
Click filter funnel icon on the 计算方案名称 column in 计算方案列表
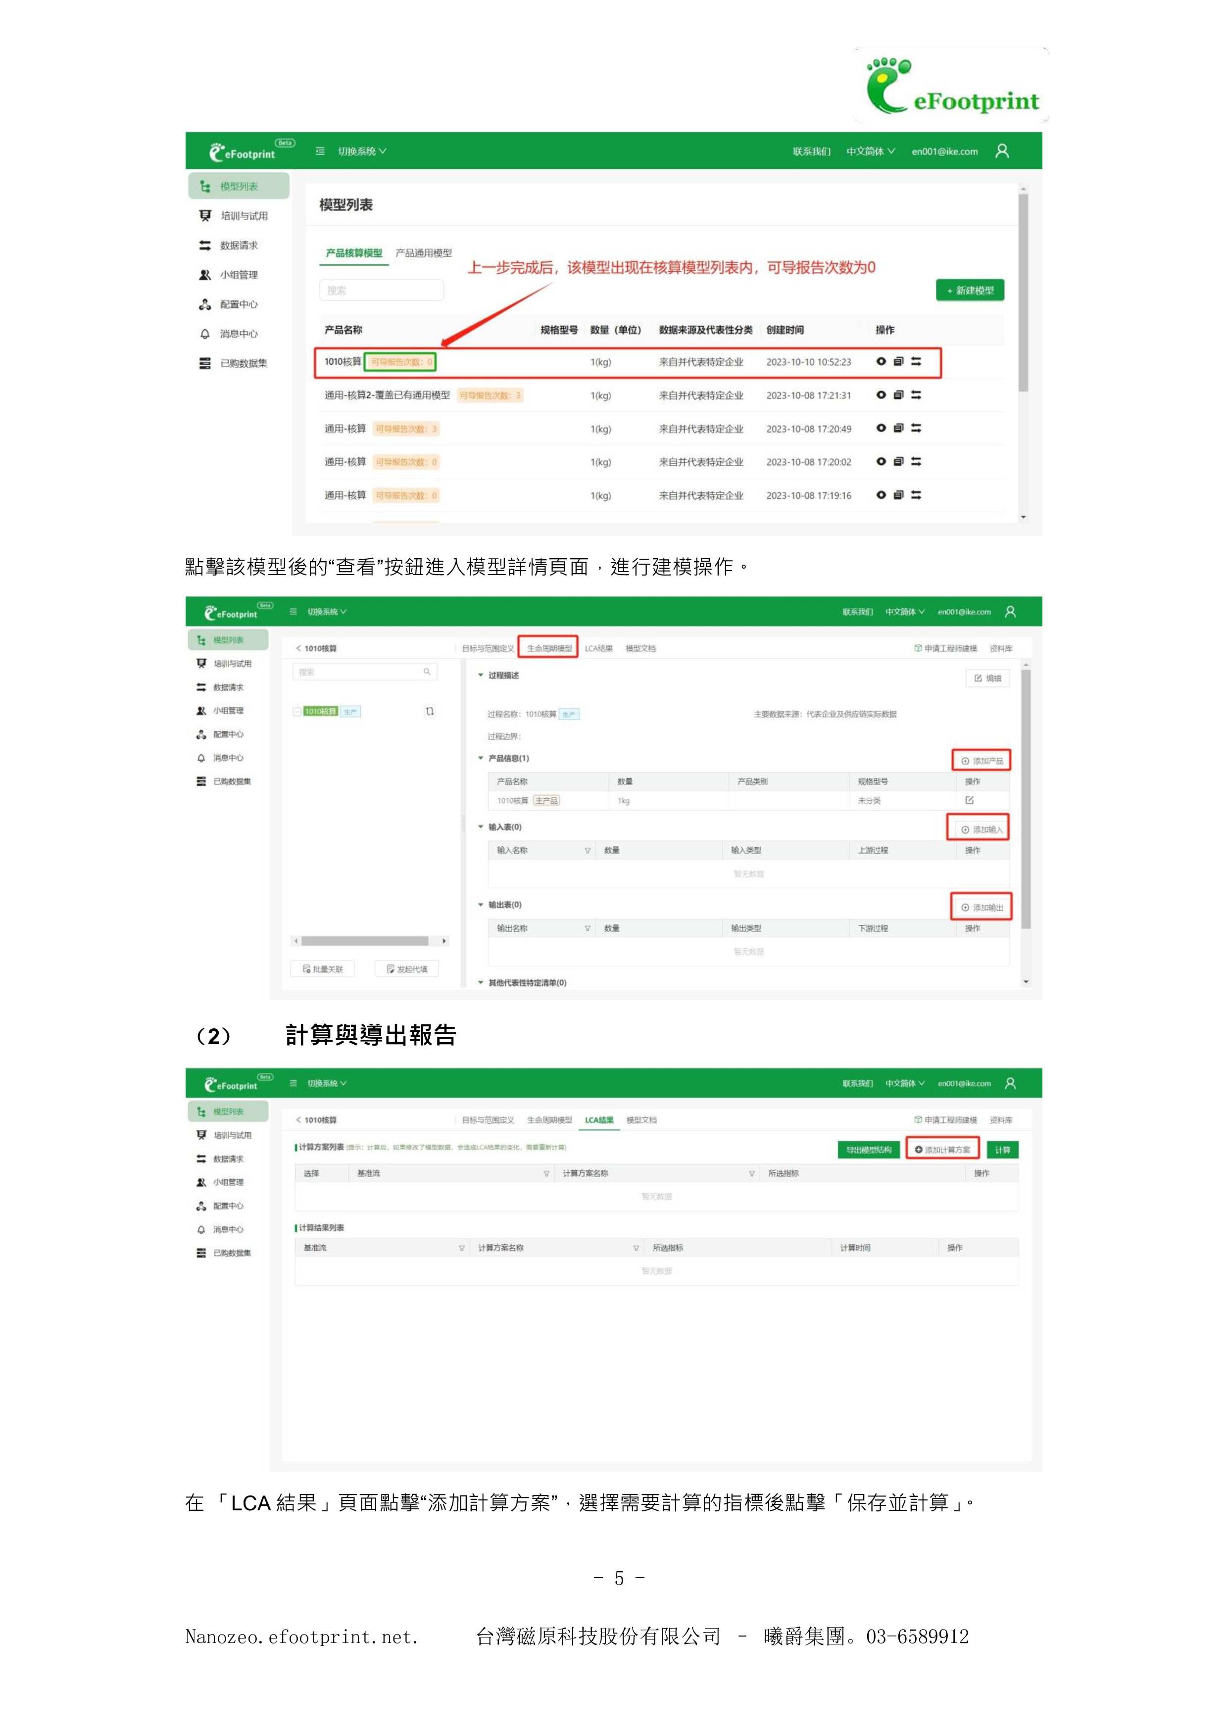coord(752,1173)
